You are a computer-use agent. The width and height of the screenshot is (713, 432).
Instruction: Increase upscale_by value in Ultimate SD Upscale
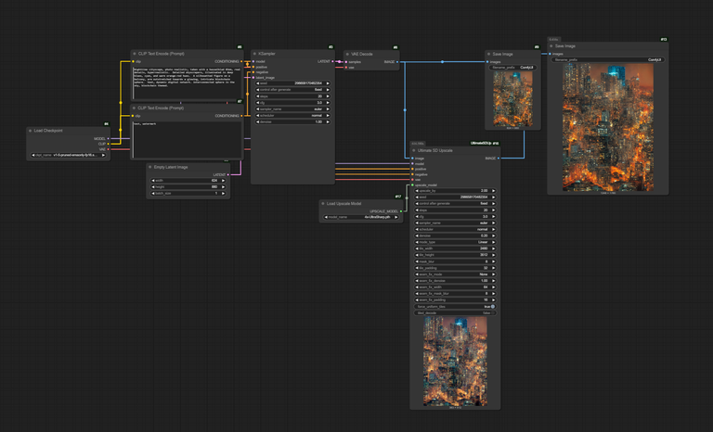click(493, 191)
